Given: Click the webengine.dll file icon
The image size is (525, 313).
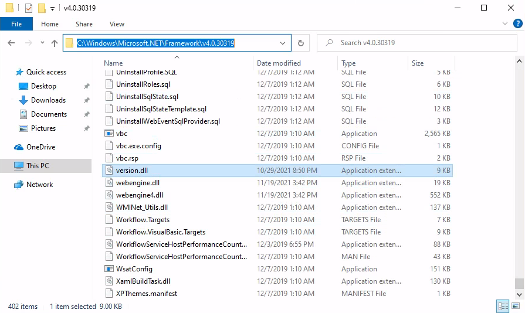Looking at the screenshot, I should point(109,183).
